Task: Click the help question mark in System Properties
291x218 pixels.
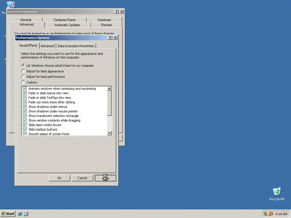Action: 116,11
